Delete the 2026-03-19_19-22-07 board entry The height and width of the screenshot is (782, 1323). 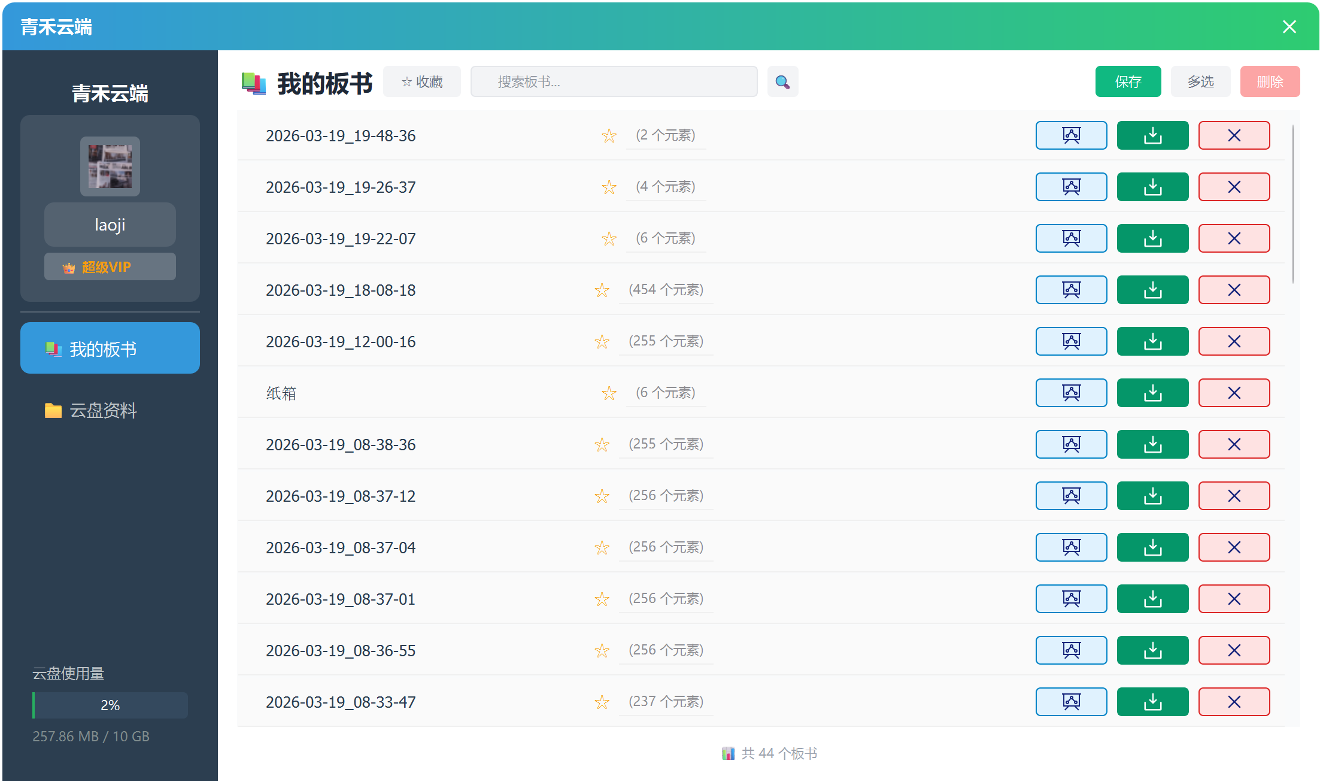coord(1234,238)
